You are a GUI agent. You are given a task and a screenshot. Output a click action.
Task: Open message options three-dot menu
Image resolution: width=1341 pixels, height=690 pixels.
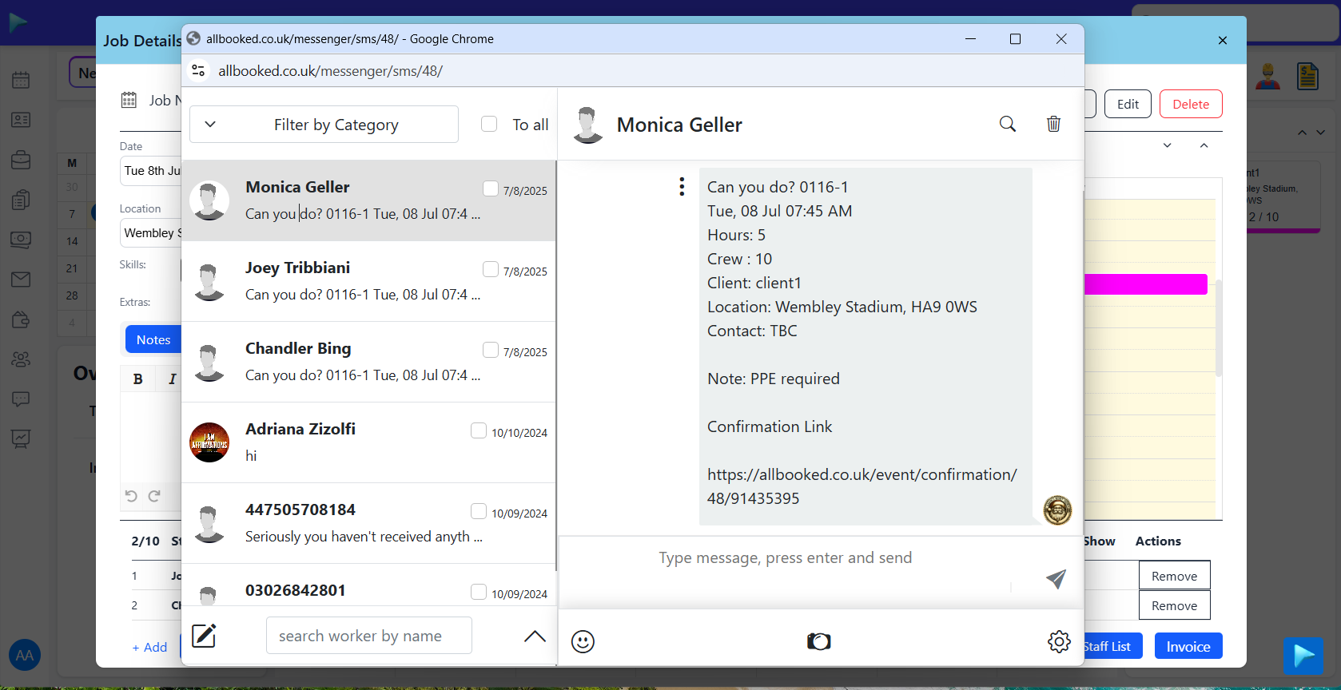pyautogui.click(x=682, y=187)
